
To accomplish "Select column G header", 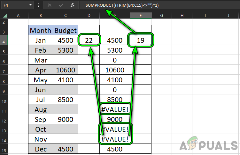I will pos(161,16).
